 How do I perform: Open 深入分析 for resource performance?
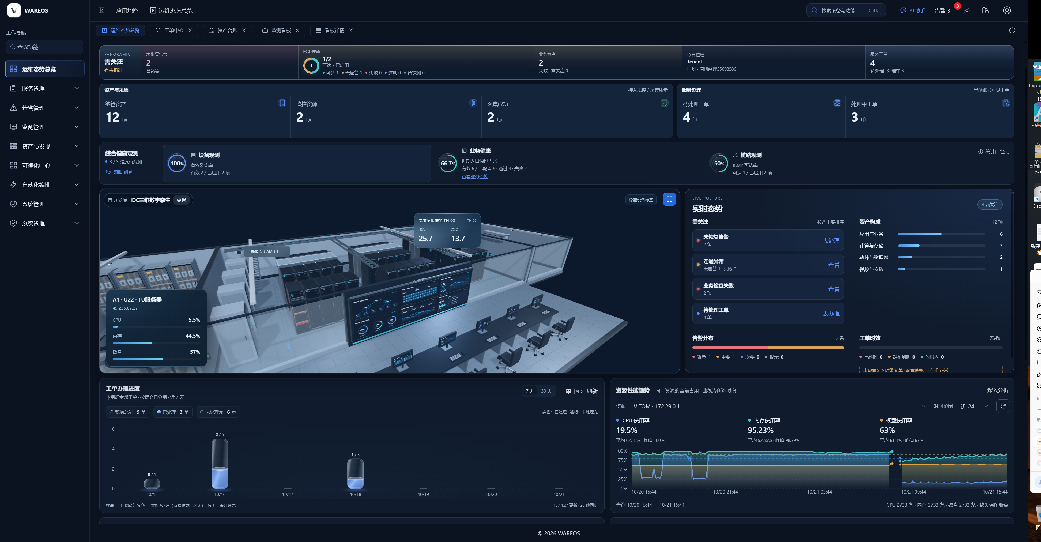click(997, 390)
